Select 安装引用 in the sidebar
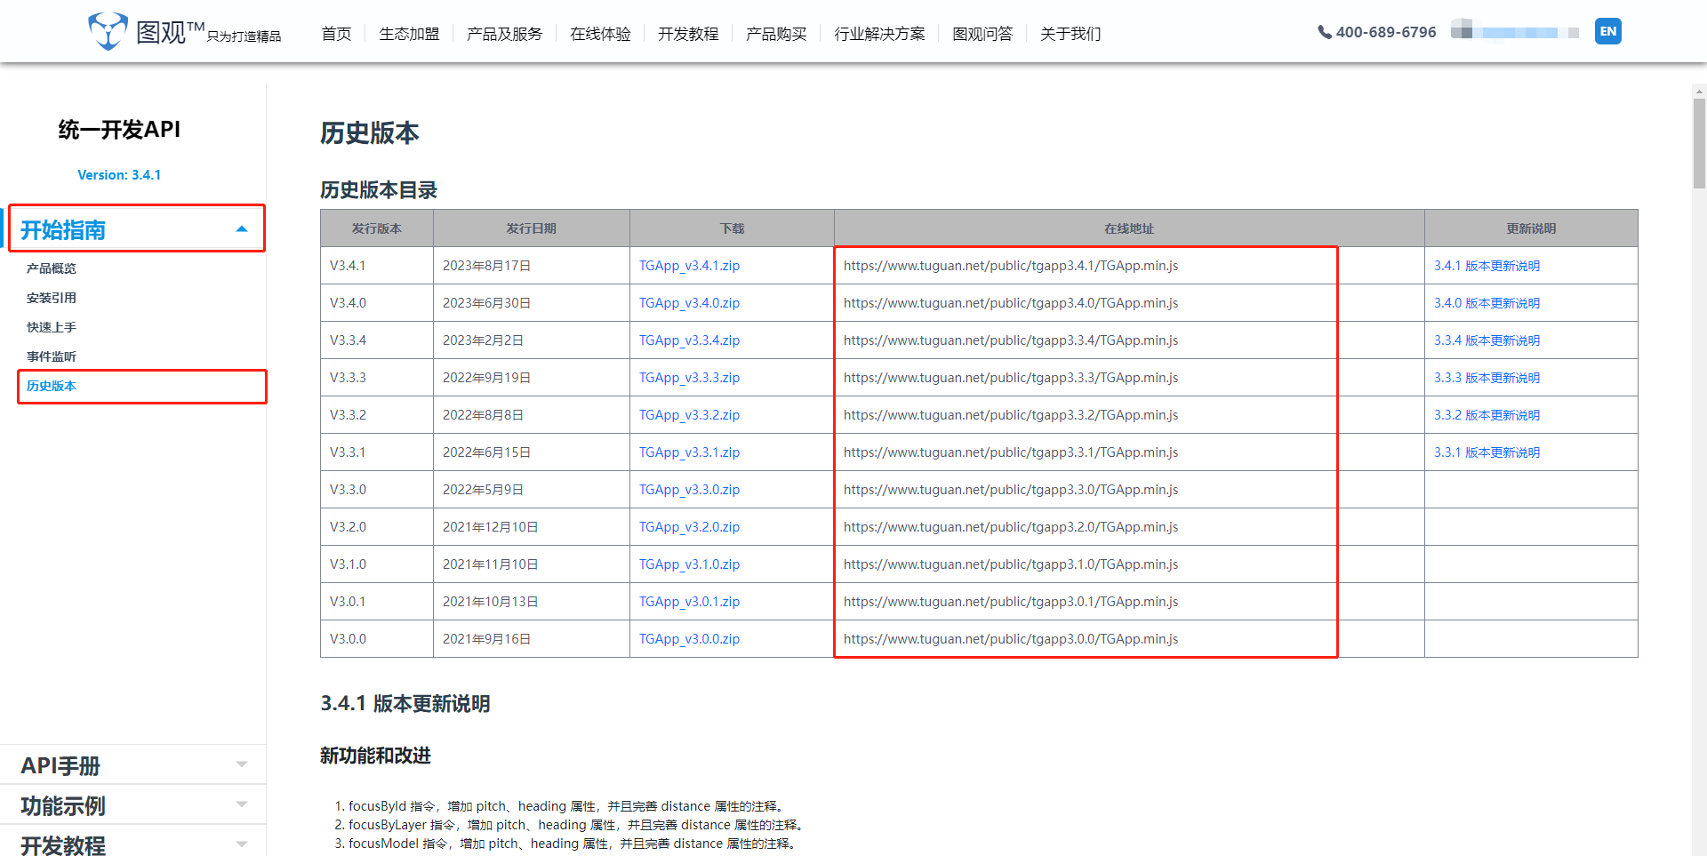Image resolution: width=1707 pixels, height=856 pixels. click(x=52, y=298)
